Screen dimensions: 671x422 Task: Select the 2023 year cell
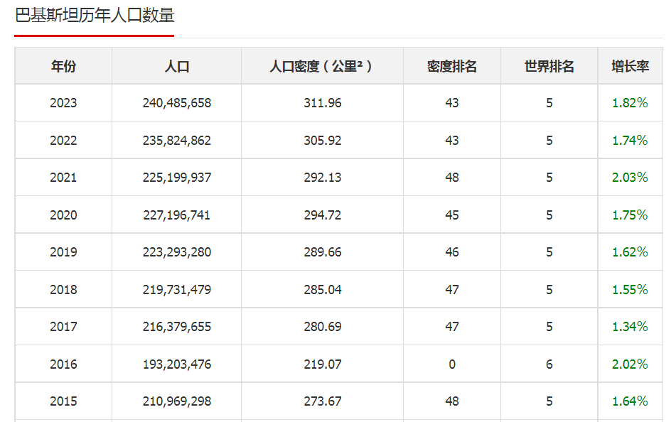[63, 103]
